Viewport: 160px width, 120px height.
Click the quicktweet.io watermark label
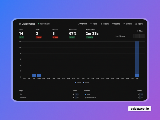pyautogui.click(x=140, y=109)
